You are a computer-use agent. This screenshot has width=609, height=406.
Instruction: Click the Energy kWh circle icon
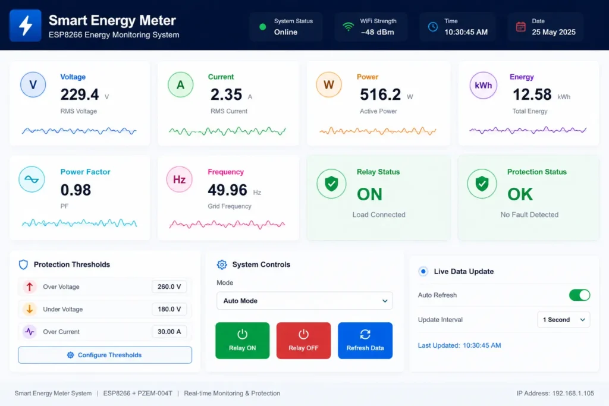pos(483,86)
